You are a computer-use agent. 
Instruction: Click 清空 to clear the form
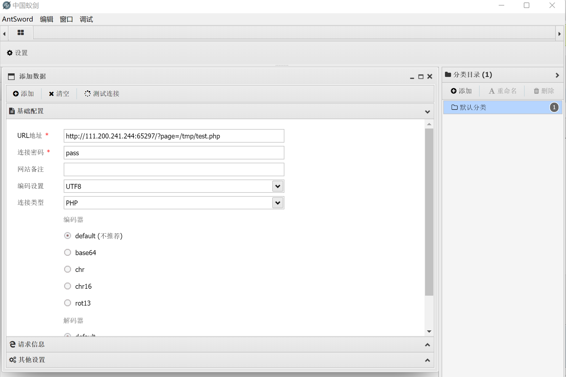(x=59, y=93)
